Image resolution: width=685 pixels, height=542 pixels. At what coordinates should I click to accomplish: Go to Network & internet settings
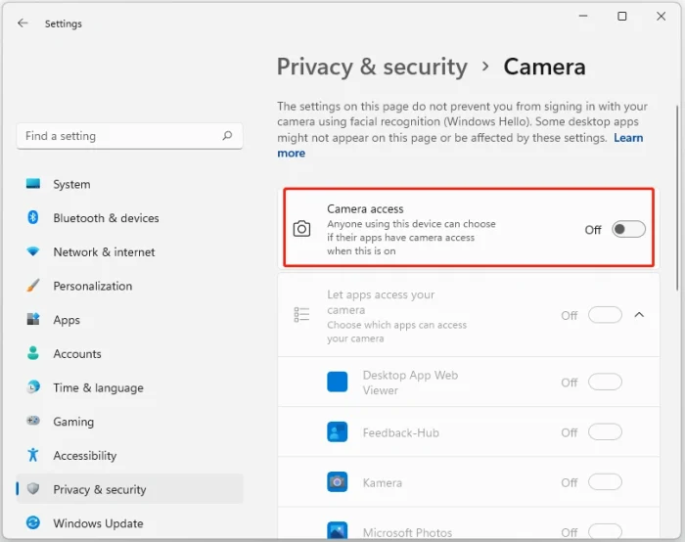point(129,251)
